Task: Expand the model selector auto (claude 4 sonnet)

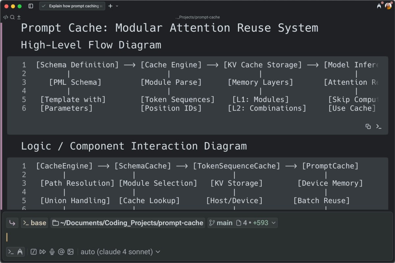Action: click(x=120, y=252)
